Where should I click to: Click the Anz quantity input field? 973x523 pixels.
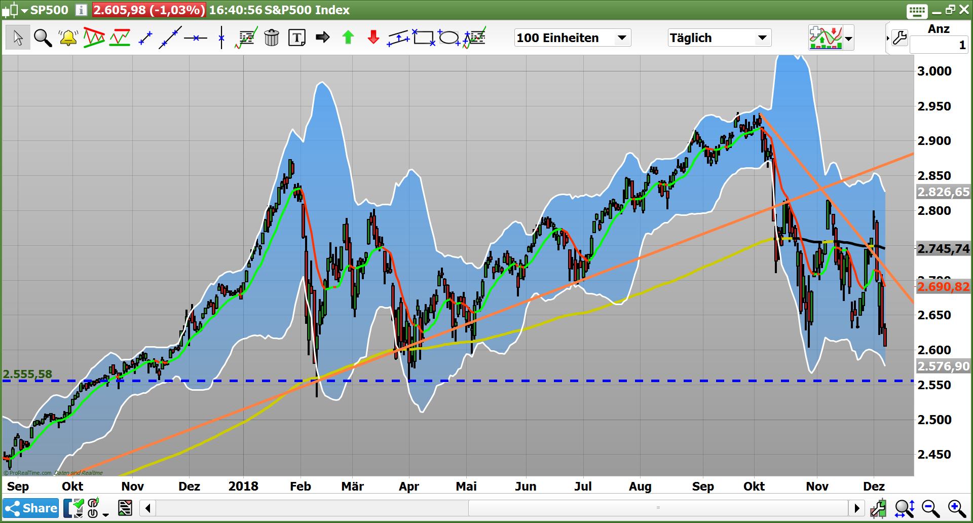939,45
